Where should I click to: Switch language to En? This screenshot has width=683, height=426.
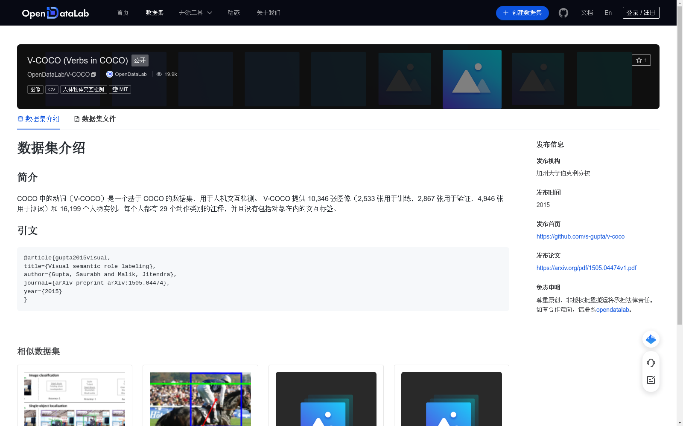[x=608, y=13]
